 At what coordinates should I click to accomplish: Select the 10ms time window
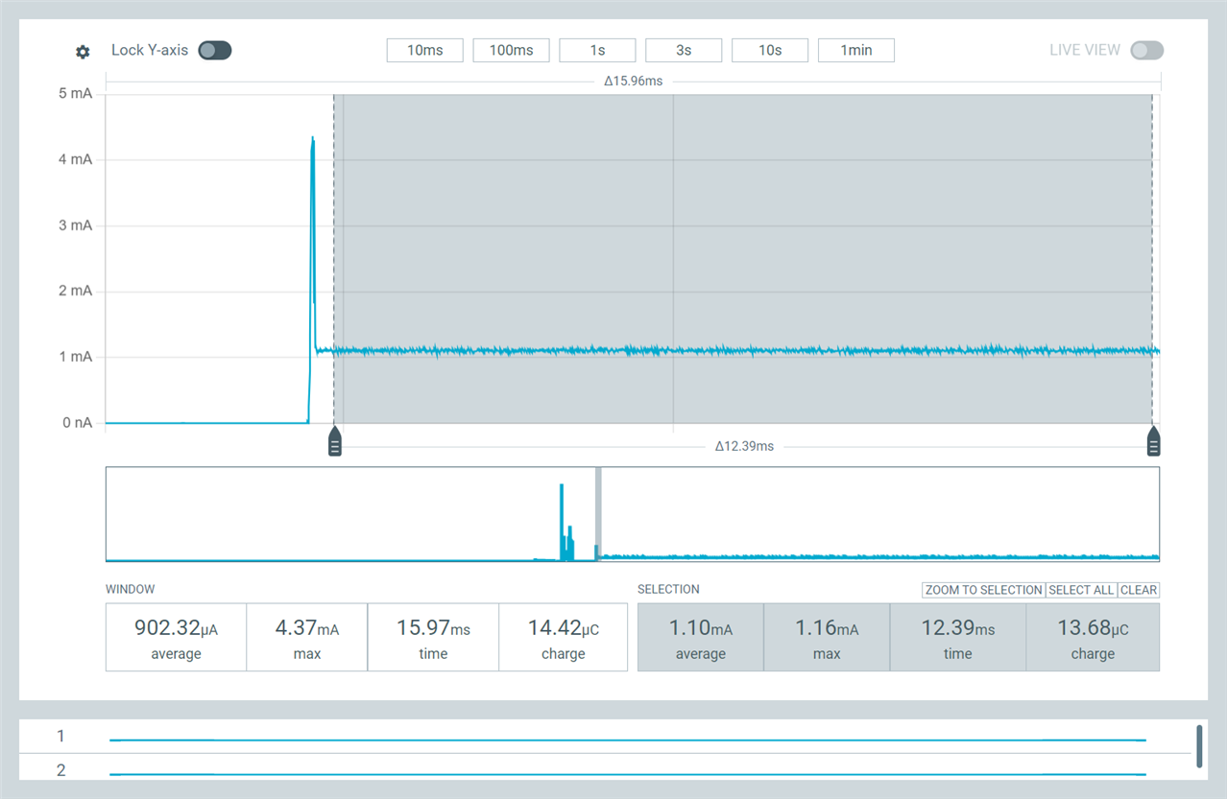pyautogui.click(x=424, y=50)
